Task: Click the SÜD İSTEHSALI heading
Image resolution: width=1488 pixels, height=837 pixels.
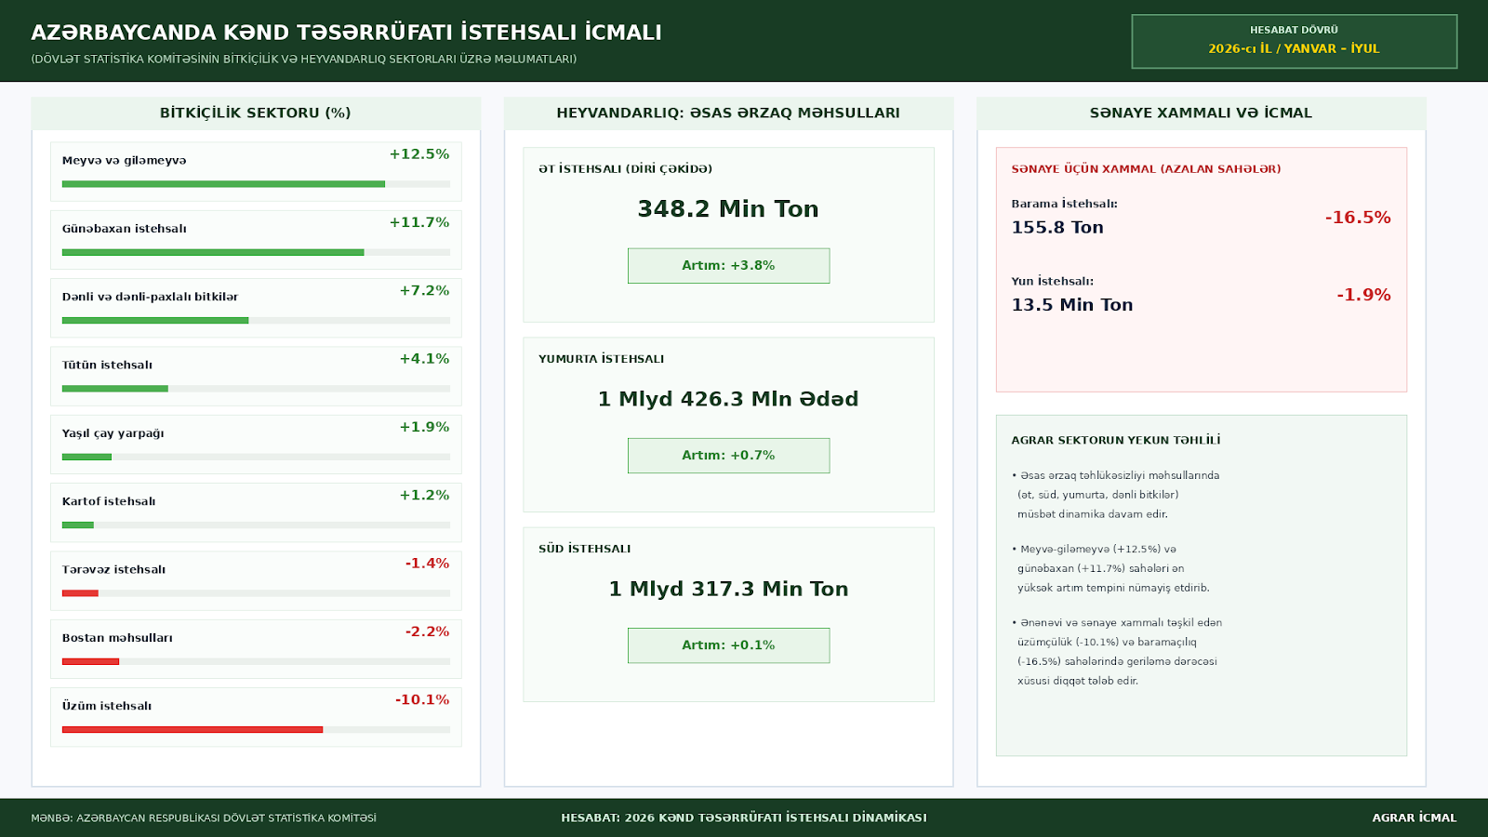Action: (x=584, y=549)
